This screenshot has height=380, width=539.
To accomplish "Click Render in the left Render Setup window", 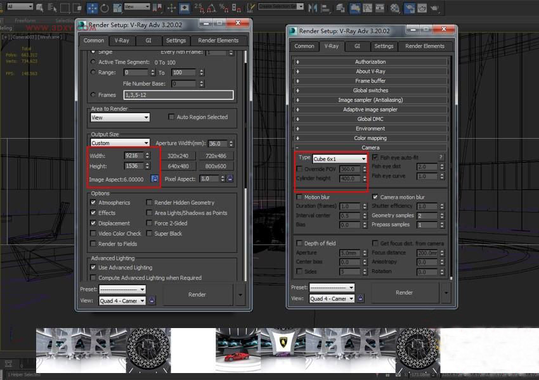I will [197, 294].
